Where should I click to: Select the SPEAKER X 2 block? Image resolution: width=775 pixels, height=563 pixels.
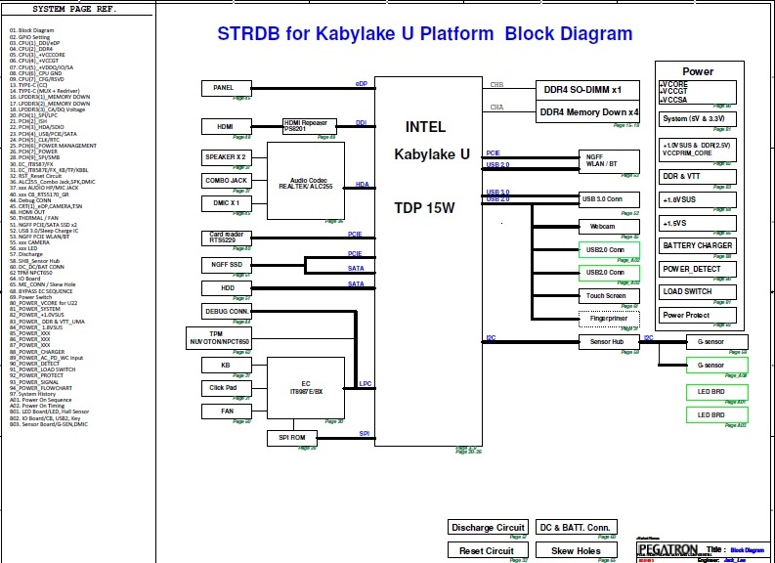click(x=227, y=157)
